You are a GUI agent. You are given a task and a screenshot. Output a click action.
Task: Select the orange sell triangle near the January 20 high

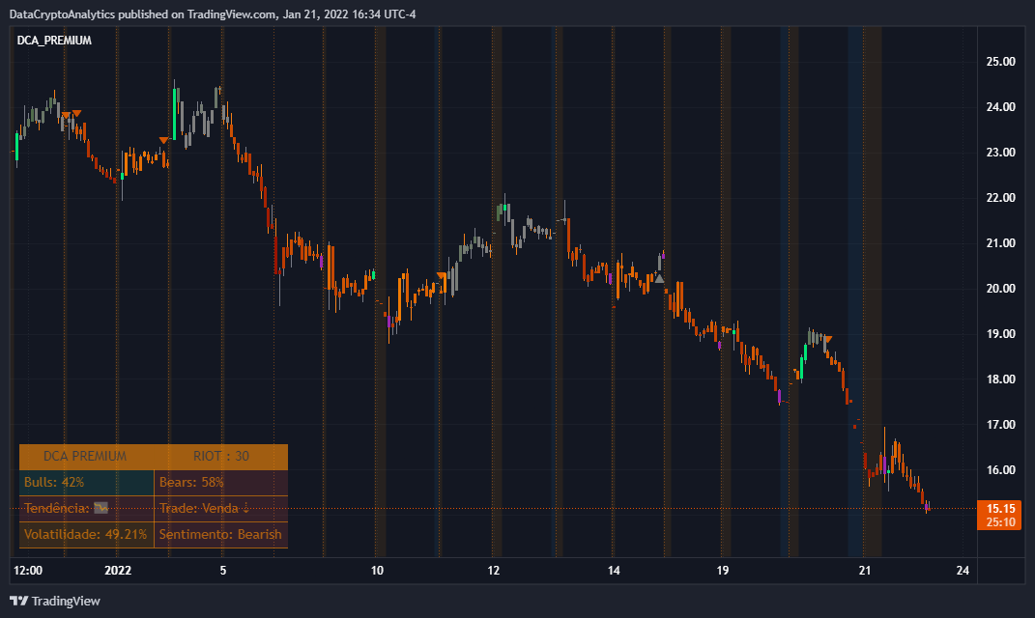(828, 339)
